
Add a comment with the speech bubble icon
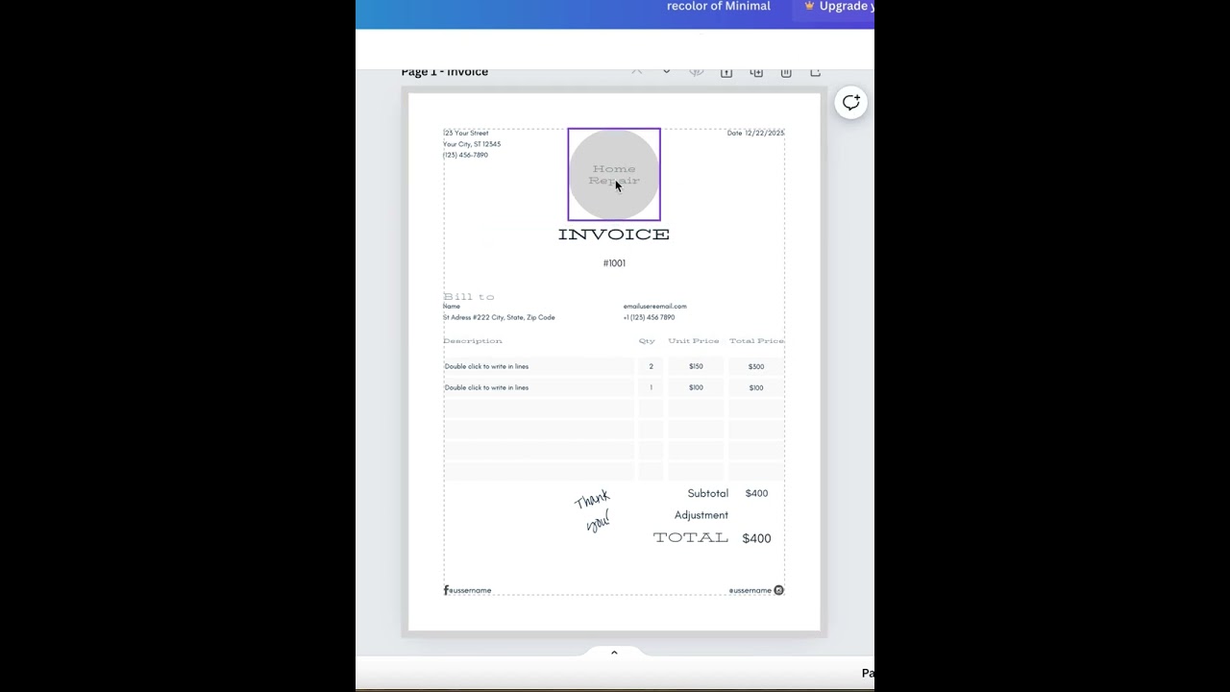(x=850, y=103)
